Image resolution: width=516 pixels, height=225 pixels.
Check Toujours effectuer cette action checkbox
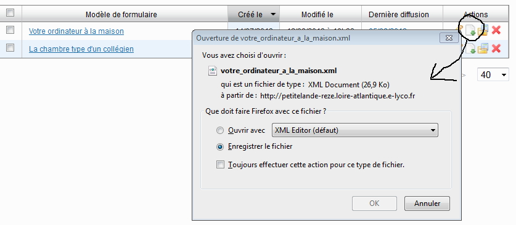point(220,165)
